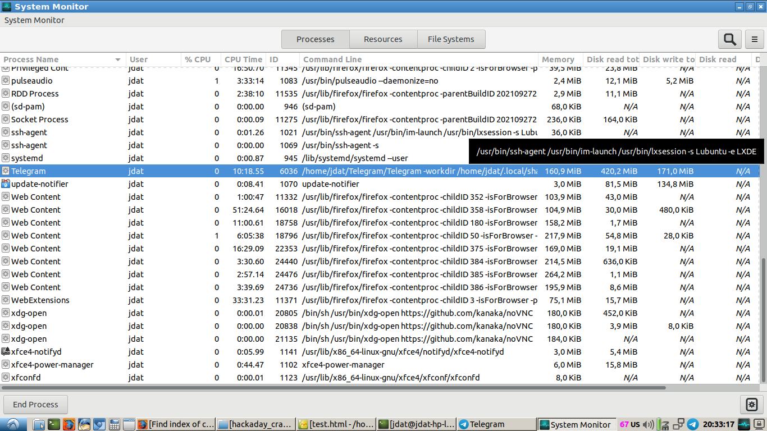Viewport: 767px width, 431px height.
Task: Launch Firefox from taskbar quick launcher
Action: (x=69, y=424)
